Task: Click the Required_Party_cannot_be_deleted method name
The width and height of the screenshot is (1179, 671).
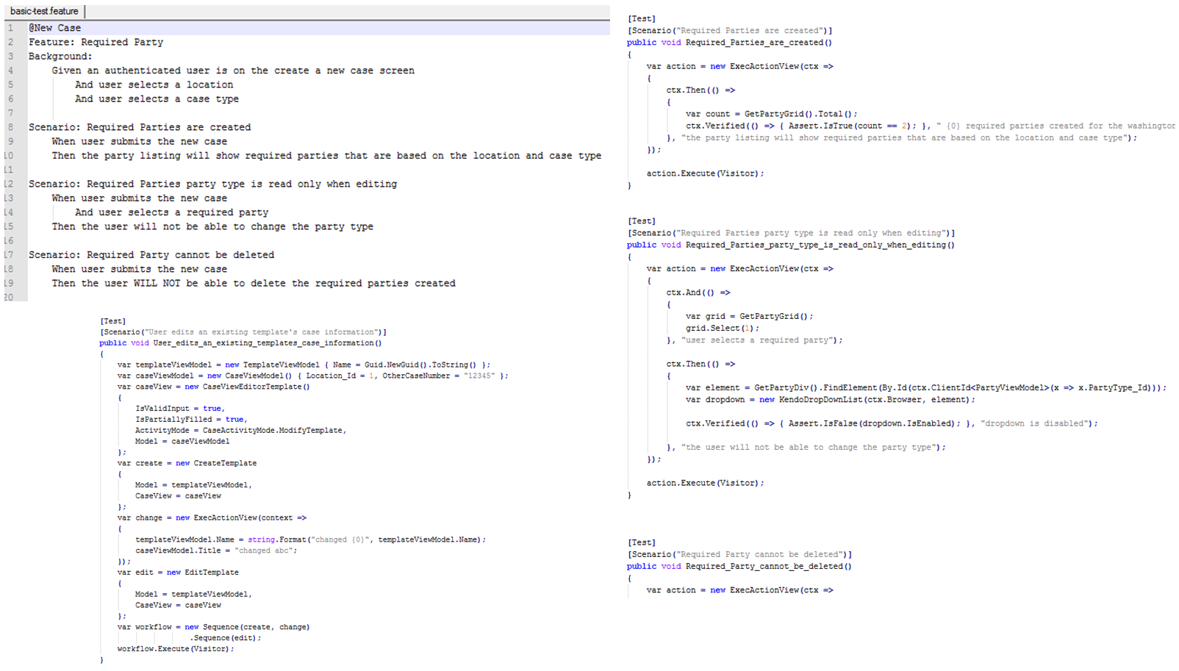Action: coord(768,567)
